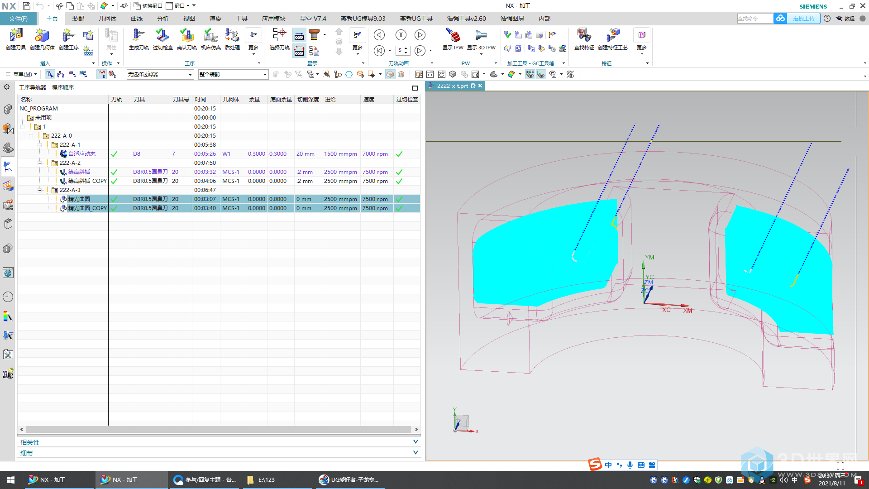Open the 文件(F) menu

click(x=18, y=19)
